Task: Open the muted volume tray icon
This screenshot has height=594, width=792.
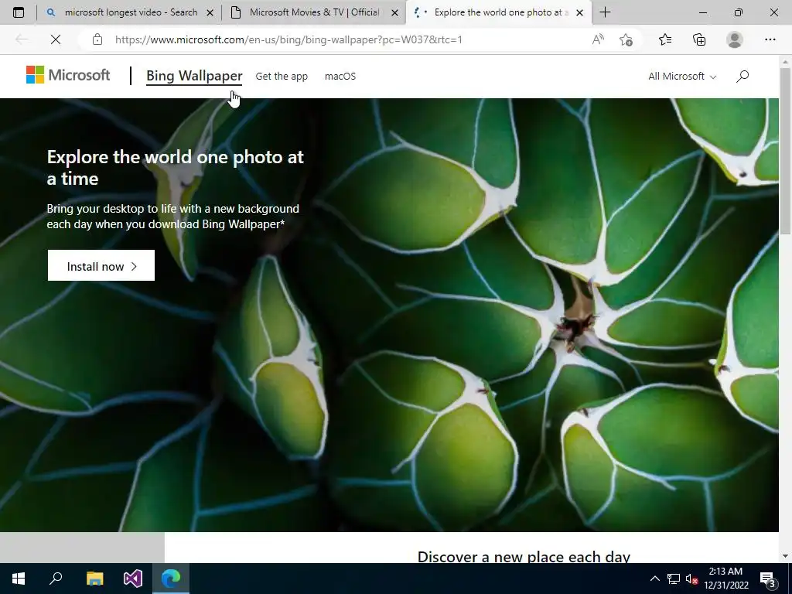Action: [x=691, y=579]
